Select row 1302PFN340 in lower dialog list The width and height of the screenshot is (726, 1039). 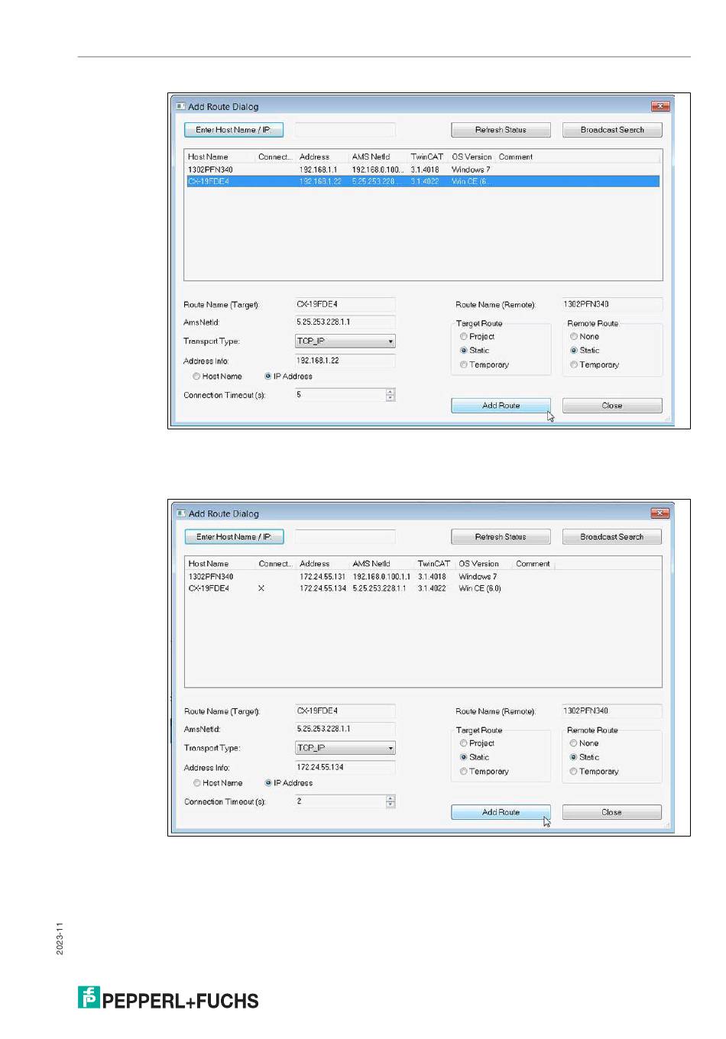click(x=423, y=577)
